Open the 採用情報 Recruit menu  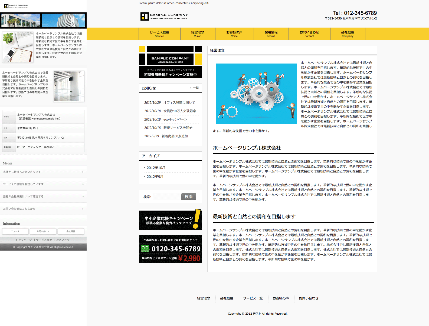(x=271, y=34)
